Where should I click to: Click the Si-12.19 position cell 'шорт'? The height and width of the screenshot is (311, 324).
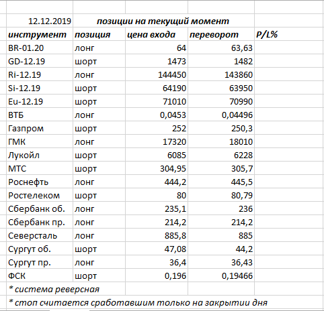click(99, 88)
